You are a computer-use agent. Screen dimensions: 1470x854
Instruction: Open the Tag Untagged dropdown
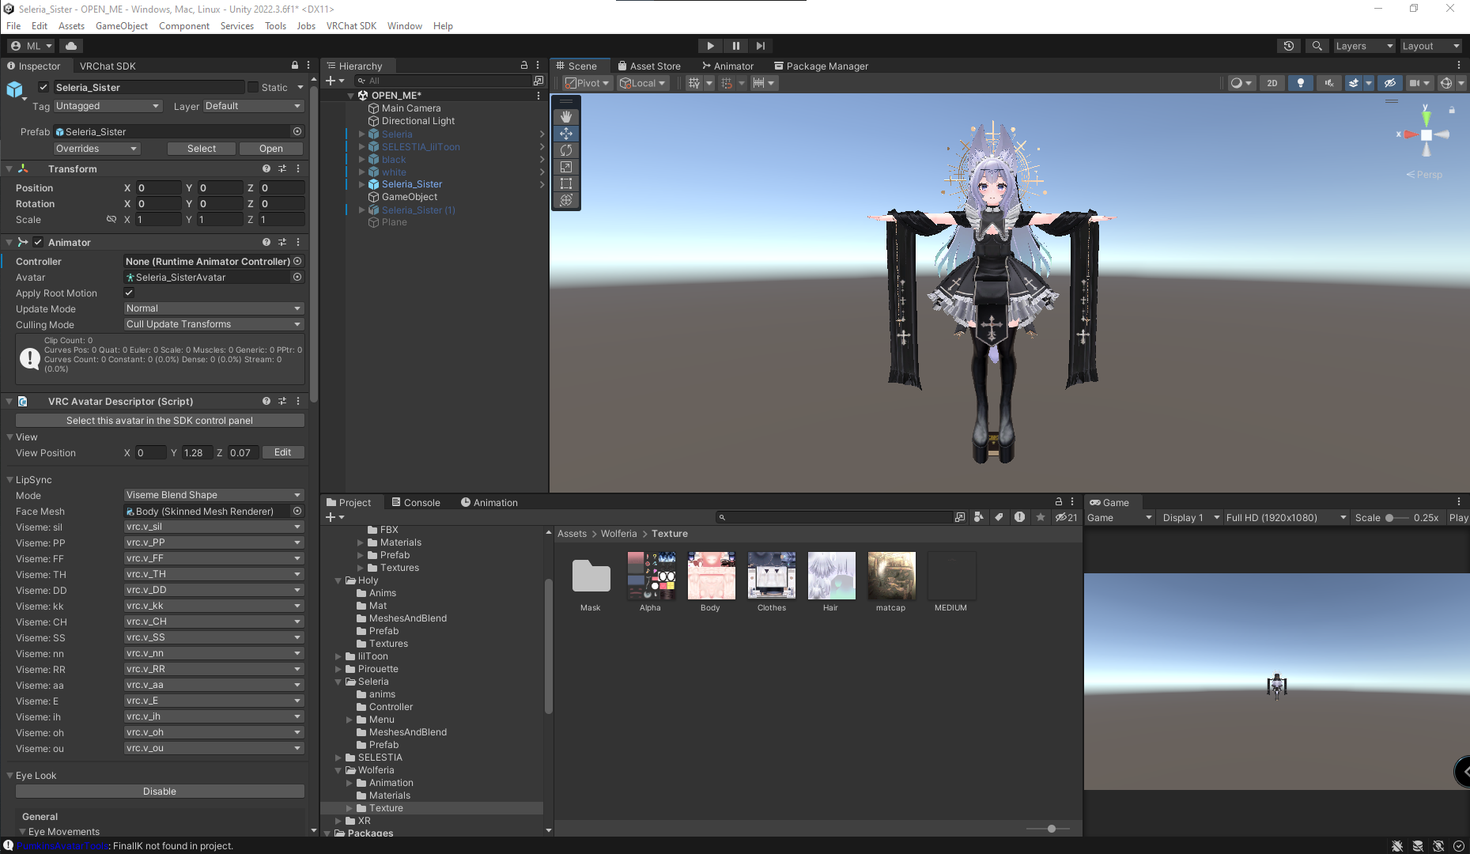108,106
